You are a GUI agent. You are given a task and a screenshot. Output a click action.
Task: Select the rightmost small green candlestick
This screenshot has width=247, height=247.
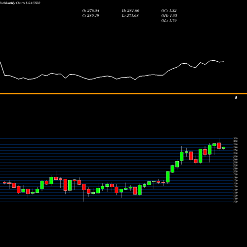pyautogui.click(x=224, y=148)
